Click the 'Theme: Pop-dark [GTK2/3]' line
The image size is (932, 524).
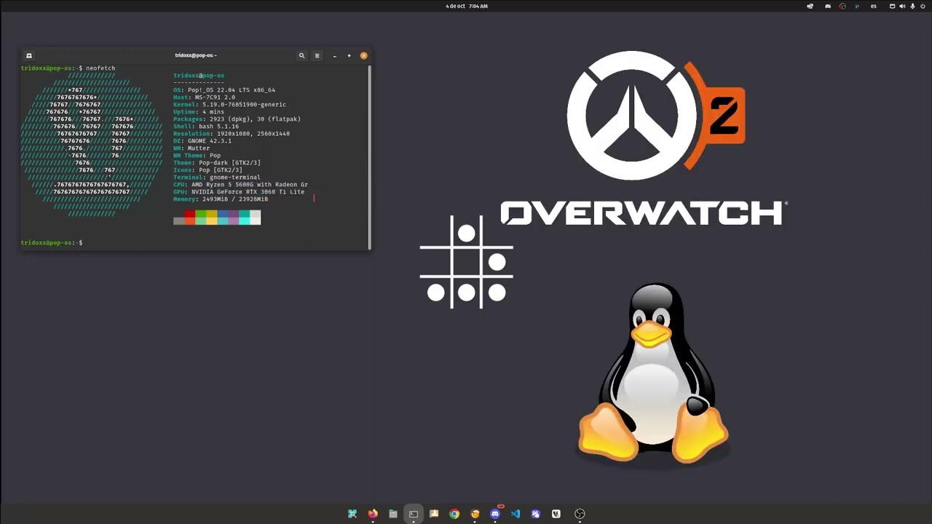coord(217,163)
